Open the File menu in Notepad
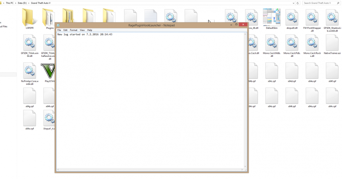Image resolution: width=342 pixels, height=179 pixels. (x=59, y=30)
